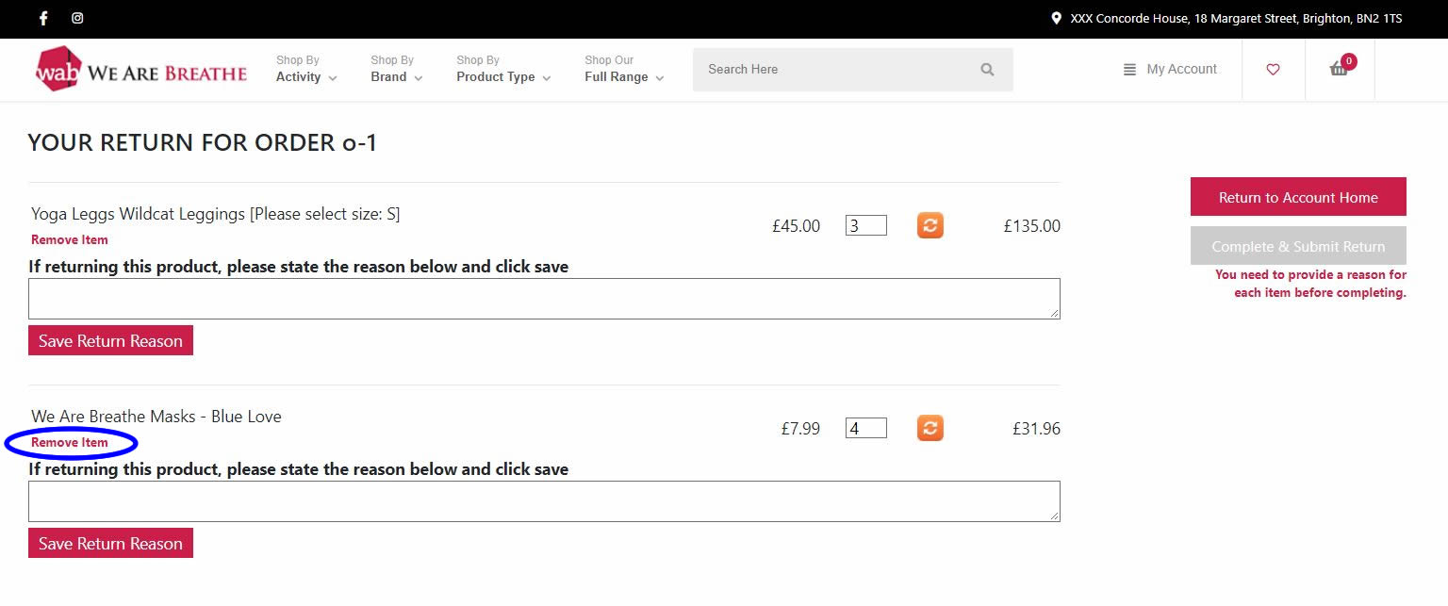Viewport: 1448px width, 606px height.
Task: Remove the Yoga Leggs Wildcat Leggings item
Action: 70,239
